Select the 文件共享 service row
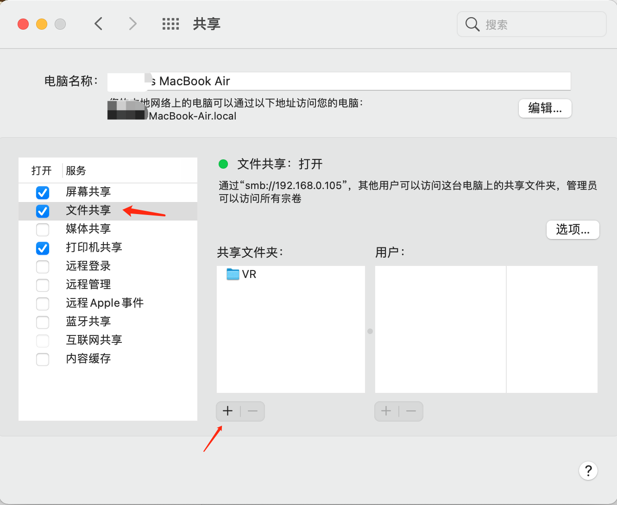Viewport: 617px width, 505px height. click(x=108, y=211)
